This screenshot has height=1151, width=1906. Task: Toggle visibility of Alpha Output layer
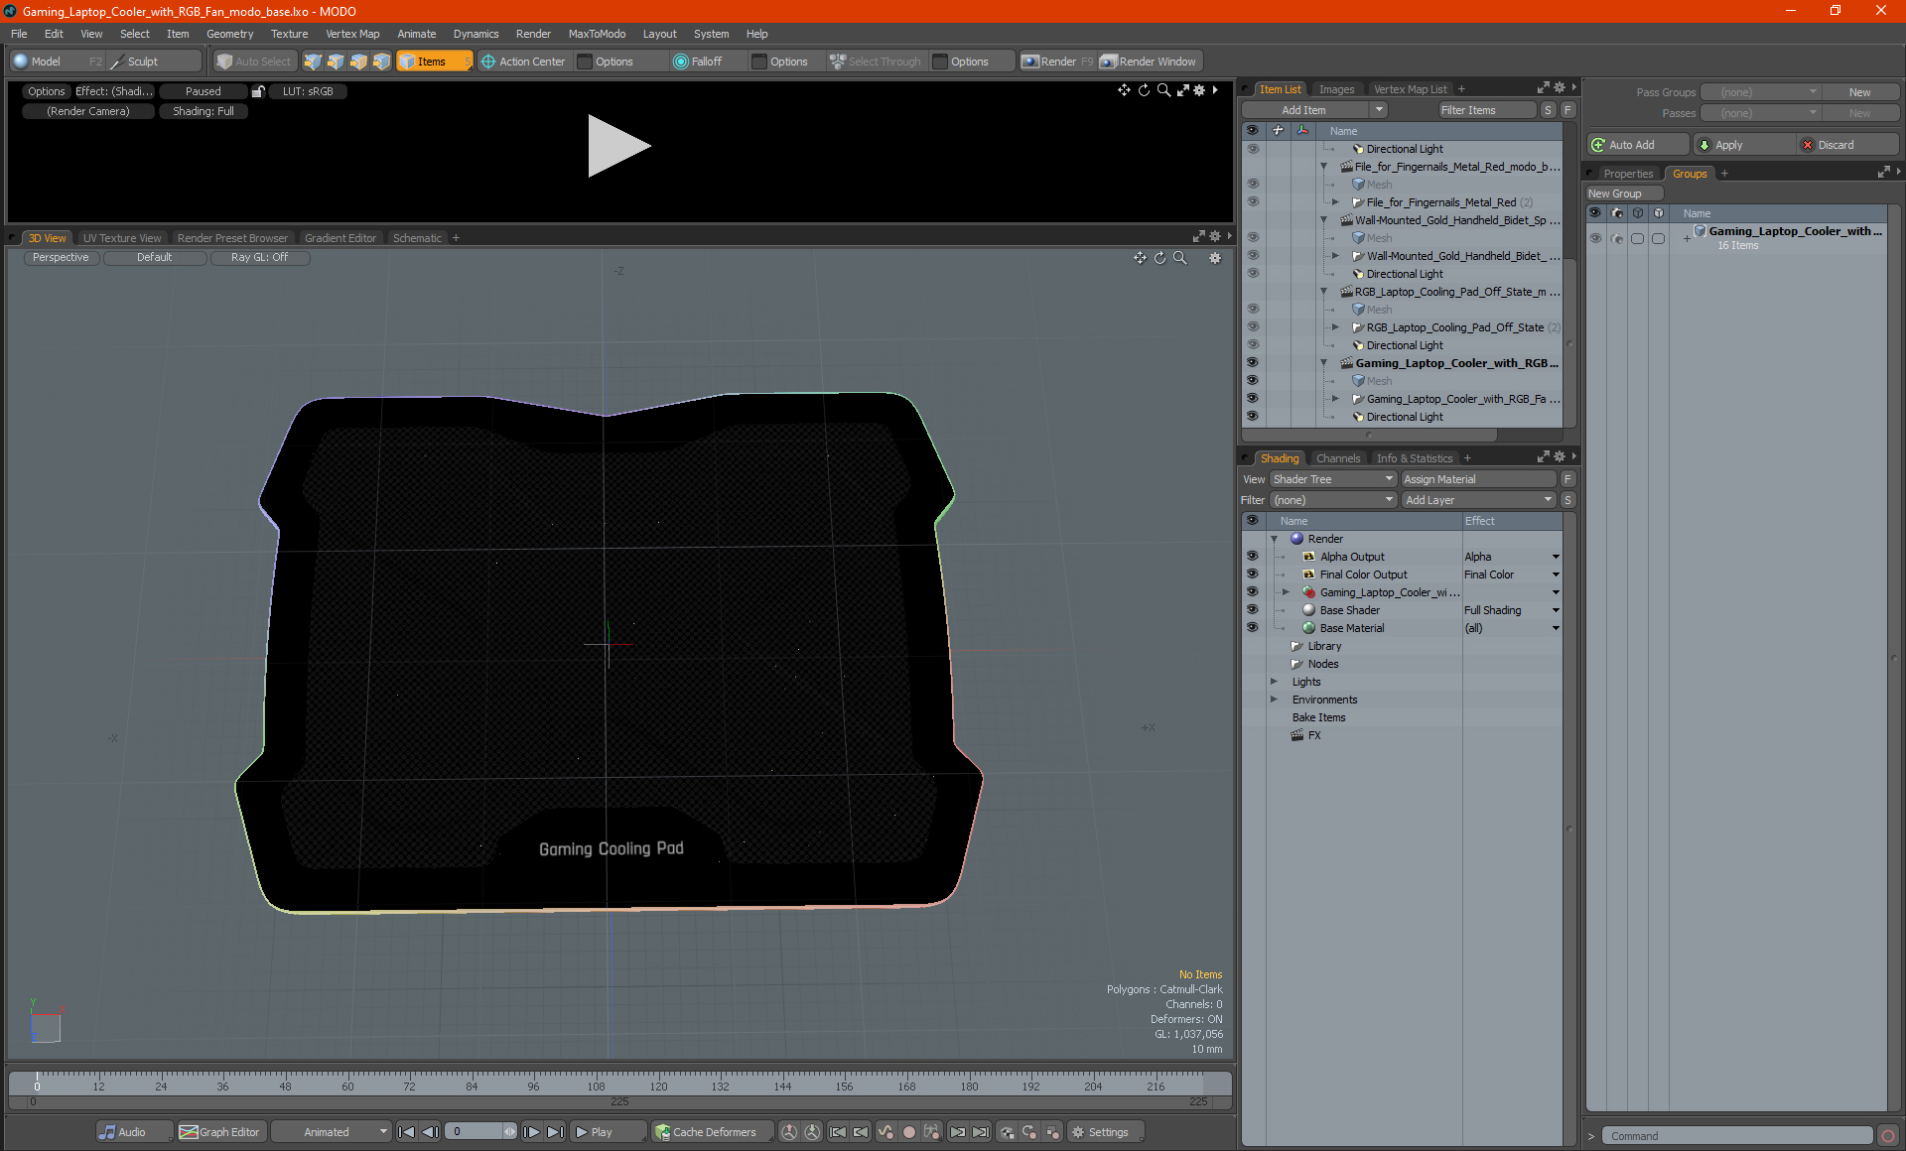[x=1252, y=557]
